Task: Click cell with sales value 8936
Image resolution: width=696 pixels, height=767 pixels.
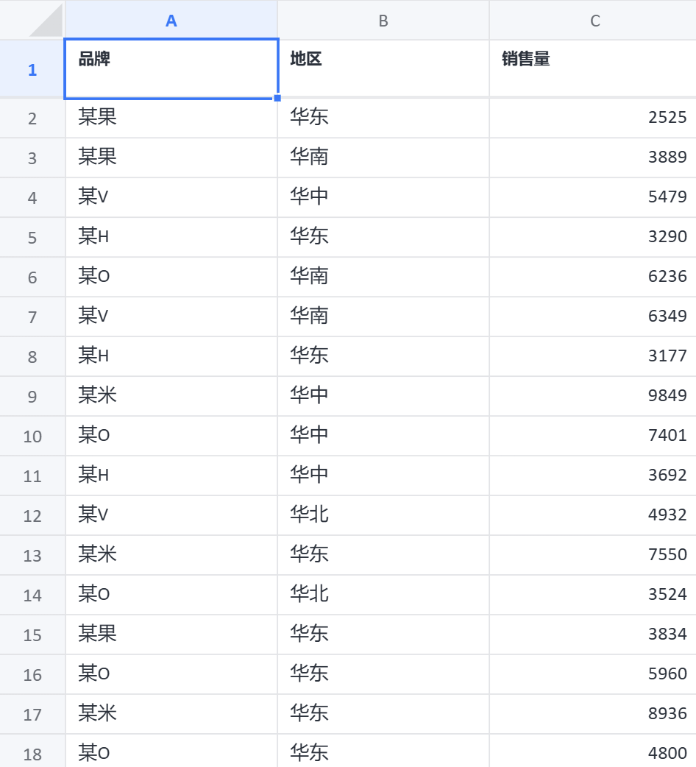Action: tap(593, 714)
